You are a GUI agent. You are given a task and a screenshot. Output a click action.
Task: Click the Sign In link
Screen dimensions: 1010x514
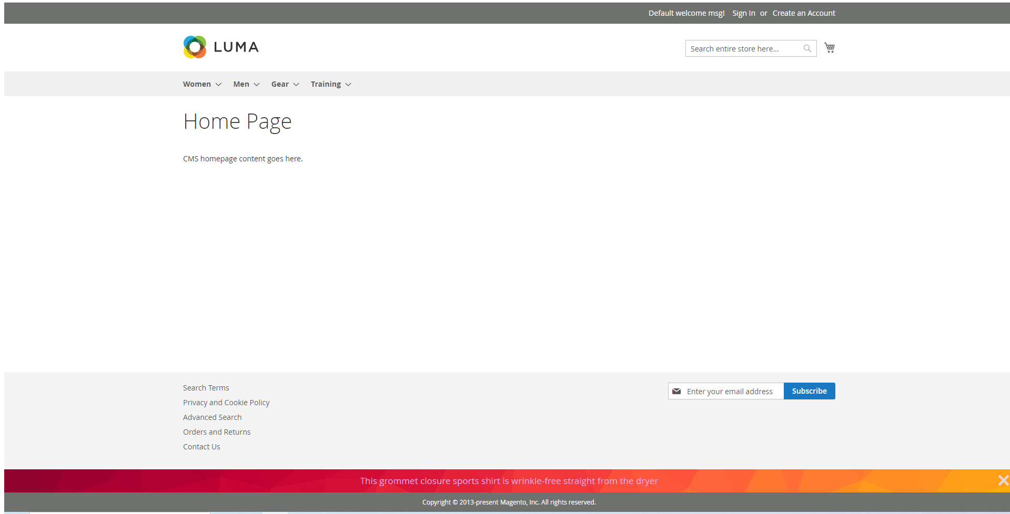tap(743, 13)
